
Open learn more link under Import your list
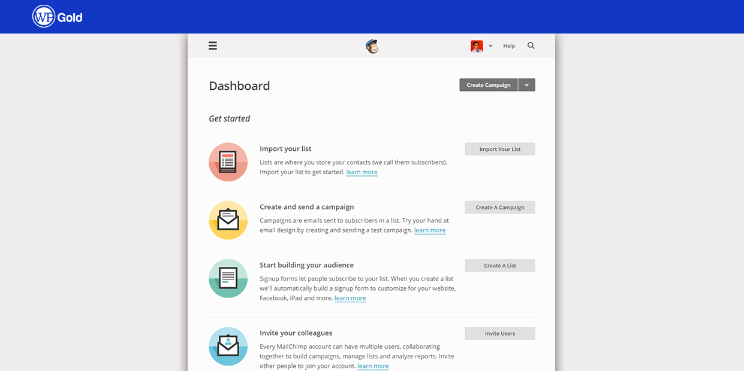pyautogui.click(x=362, y=172)
